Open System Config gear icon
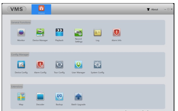 coord(97,65)
